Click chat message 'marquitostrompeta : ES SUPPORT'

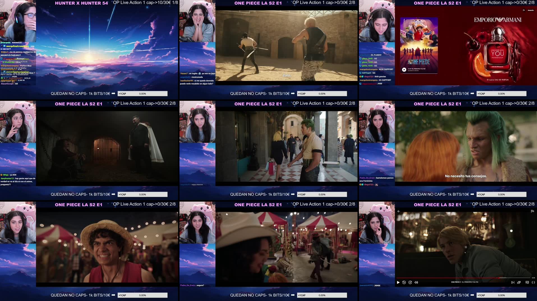click(x=375, y=80)
